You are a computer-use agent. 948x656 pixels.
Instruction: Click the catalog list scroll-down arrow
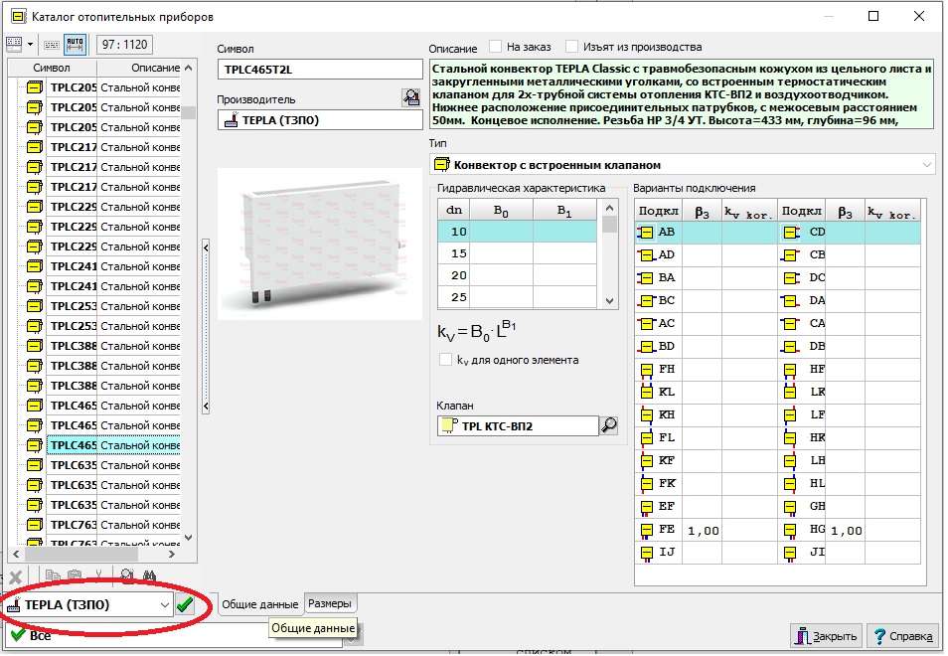pos(189,538)
